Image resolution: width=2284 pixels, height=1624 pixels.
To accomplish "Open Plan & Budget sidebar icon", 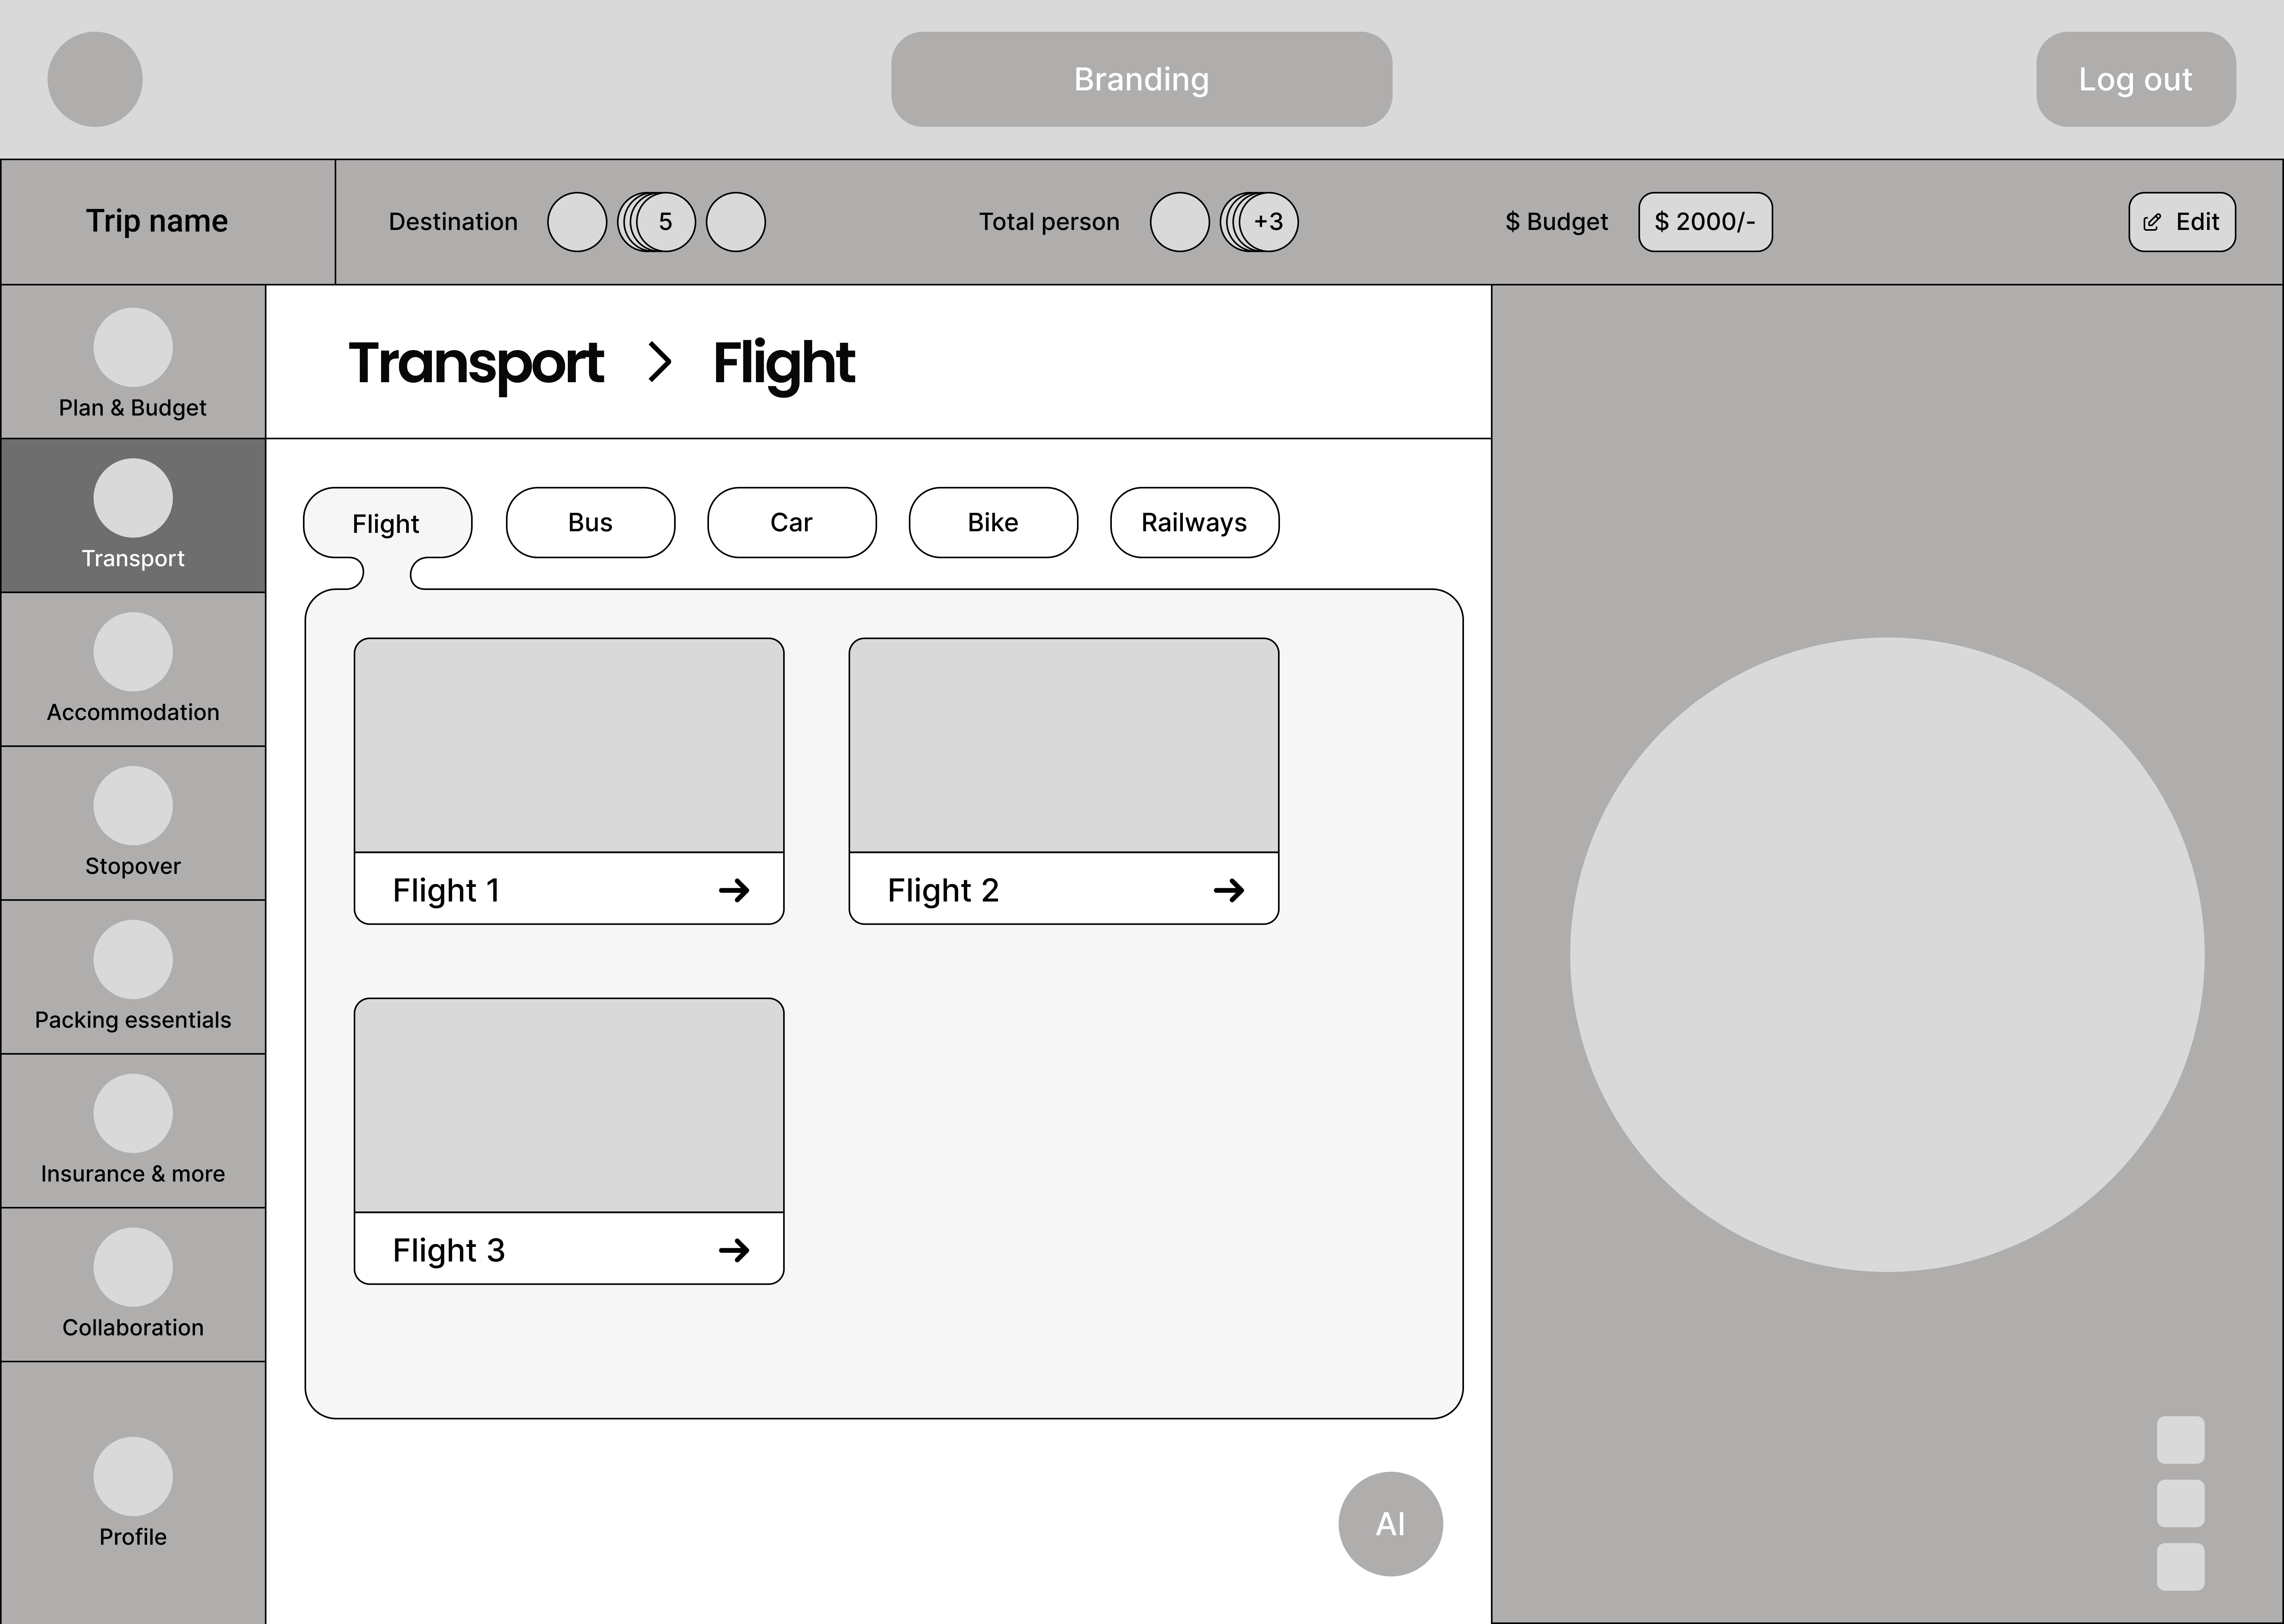I will (133, 347).
